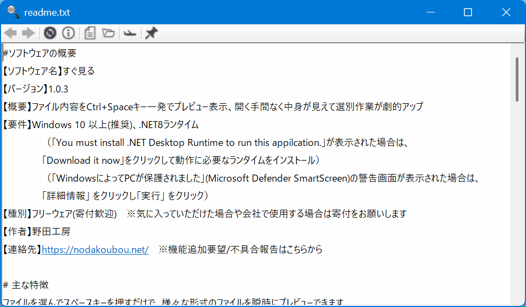Click the '# 主な特徴' heading line
The width and height of the screenshot is (526, 307).
(26, 285)
